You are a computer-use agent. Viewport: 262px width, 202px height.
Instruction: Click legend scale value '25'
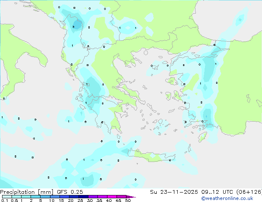point(80,200)
